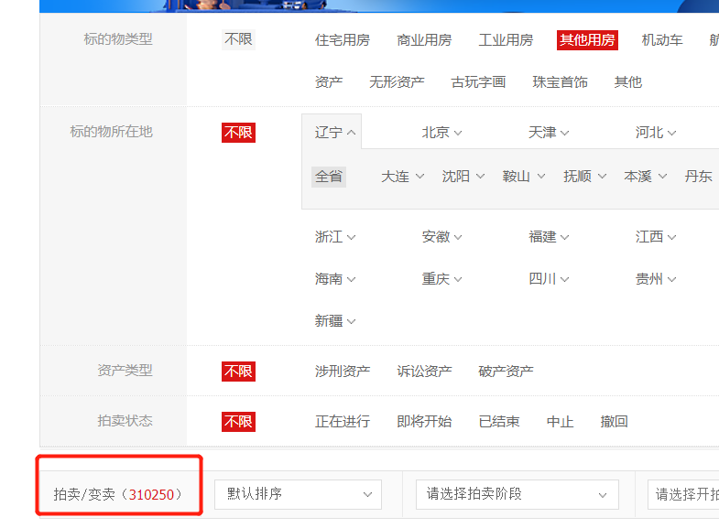Select 全省 within Liaoning cities
The image size is (719, 528).
[x=329, y=177]
